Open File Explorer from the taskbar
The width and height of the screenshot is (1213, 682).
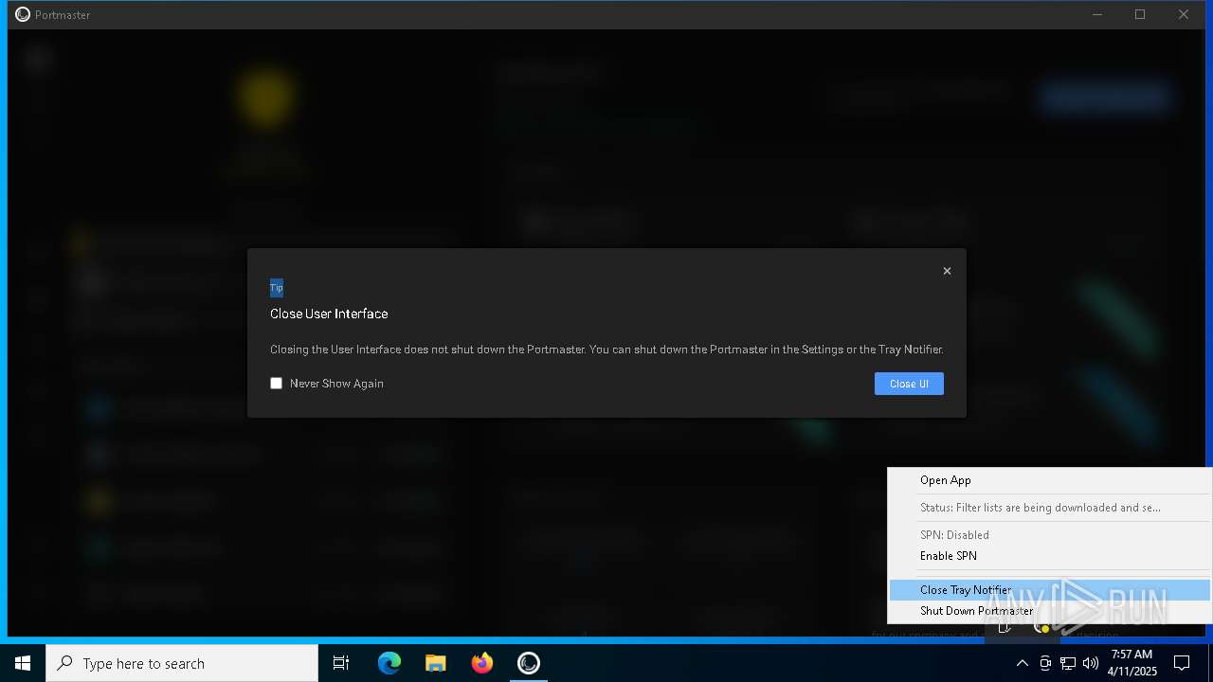[x=435, y=663]
